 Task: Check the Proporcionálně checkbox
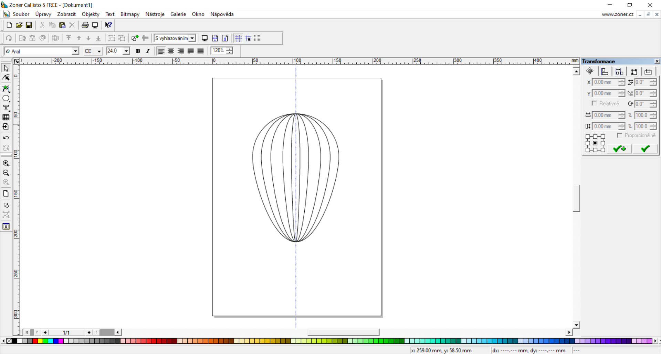(x=620, y=135)
